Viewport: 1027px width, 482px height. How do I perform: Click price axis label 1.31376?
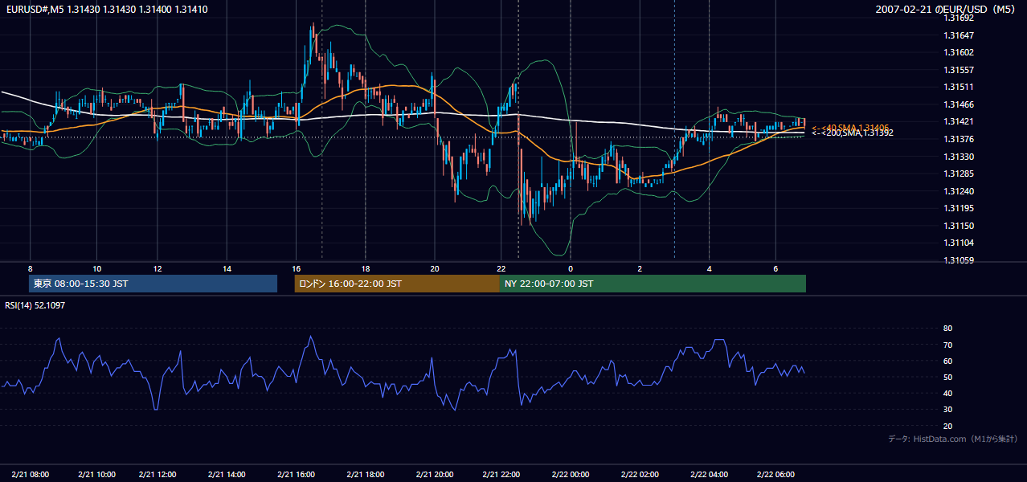coord(959,139)
